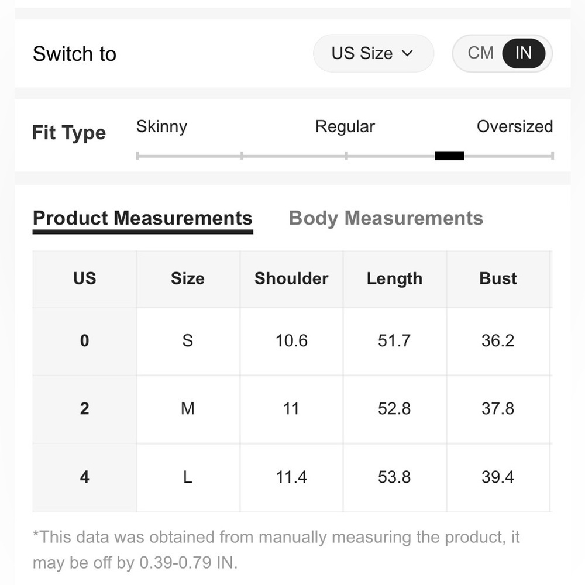
Task: Click the Length column header
Action: [395, 278]
